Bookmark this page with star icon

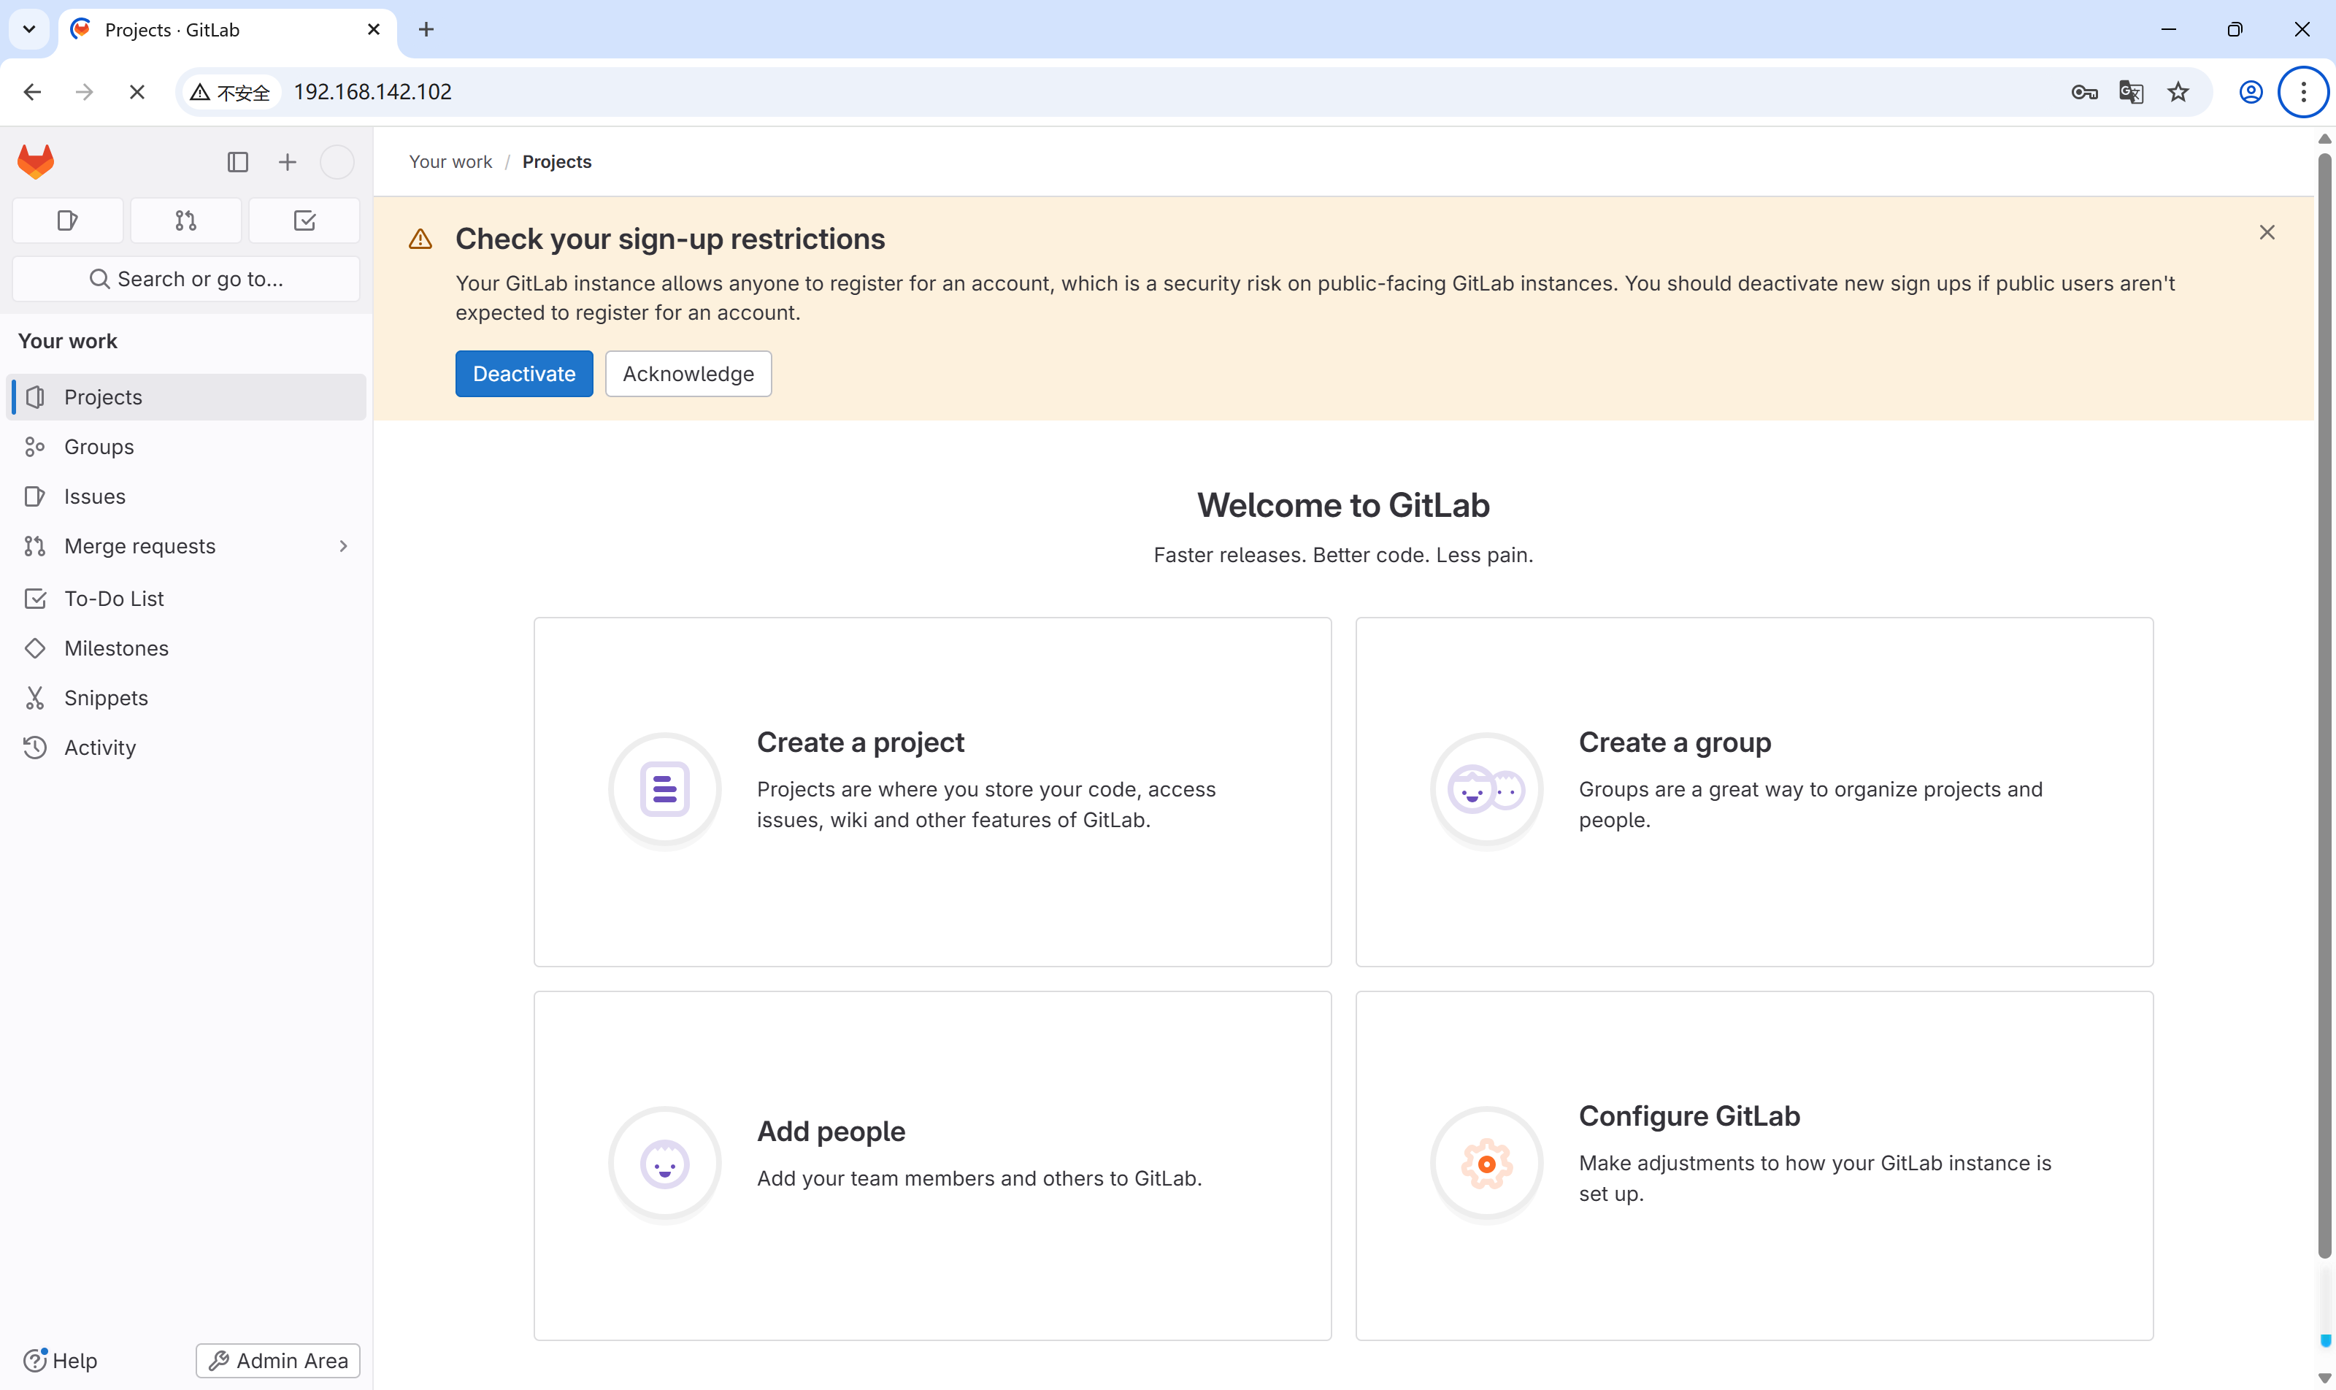2178,92
